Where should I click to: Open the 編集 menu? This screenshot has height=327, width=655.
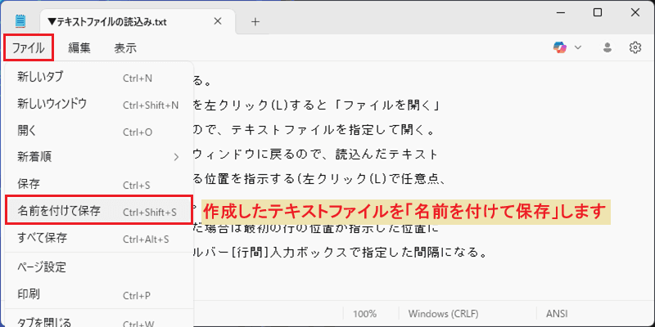(x=79, y=48)
